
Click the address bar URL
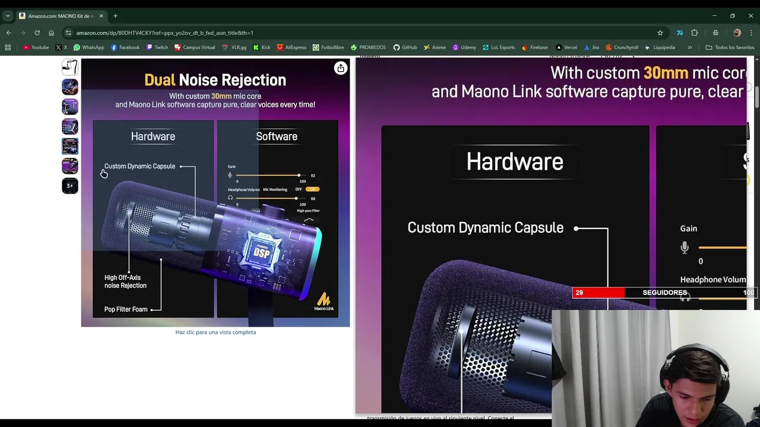(164, 33)
